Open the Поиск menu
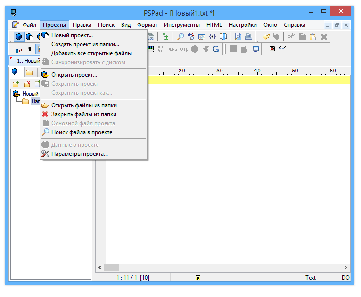Image resolution: width=361 pixels, height=297 pixels. (x=106, y=25)
